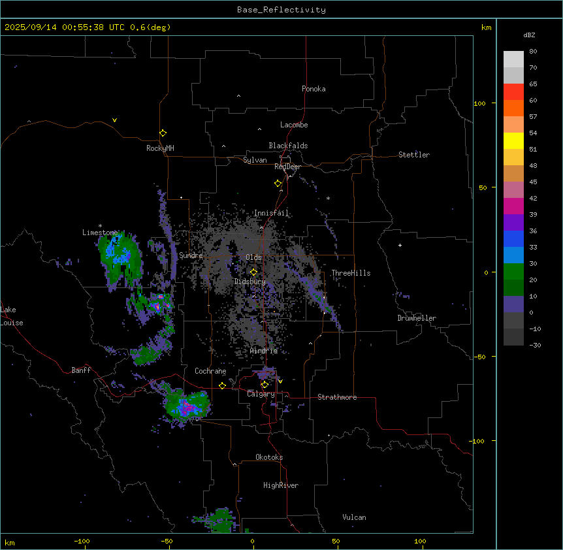The height and width of the screenshot is (550, 563).
Task: Click the yellow V marker northeast of Calgary
Action: click(x=280, y=381)
